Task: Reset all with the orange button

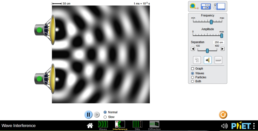Action: point(223,115)
